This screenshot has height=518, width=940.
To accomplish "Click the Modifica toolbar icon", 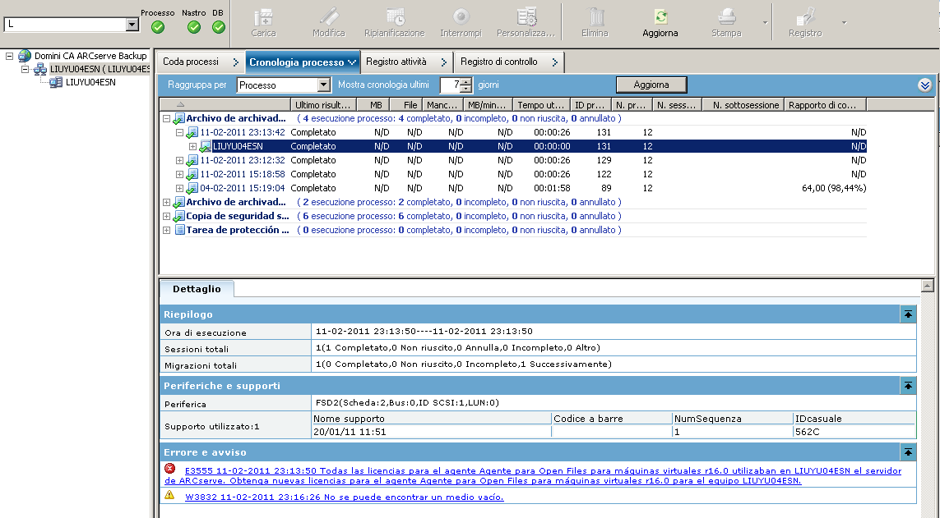I will click(x=329, y=17).
